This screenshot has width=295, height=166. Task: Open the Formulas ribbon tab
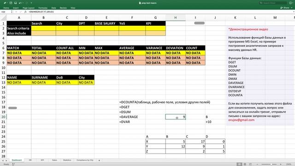tap(43, 8)
